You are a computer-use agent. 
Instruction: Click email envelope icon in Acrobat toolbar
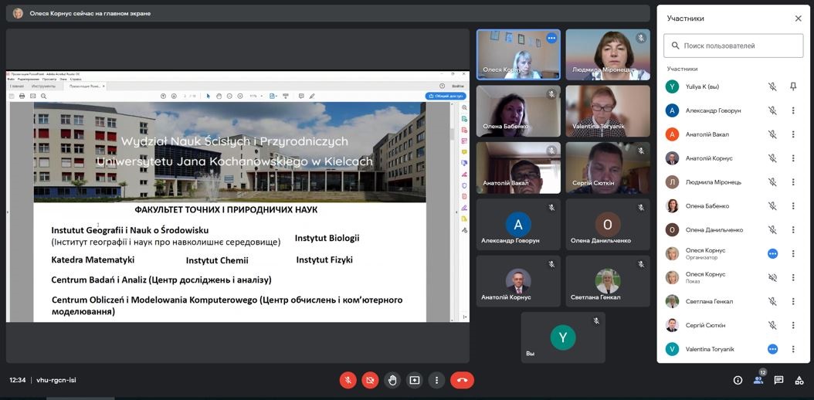[x=32, y=96]
